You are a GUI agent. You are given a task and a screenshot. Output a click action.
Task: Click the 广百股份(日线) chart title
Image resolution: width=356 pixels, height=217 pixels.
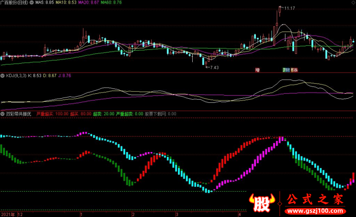pos(14,3)
